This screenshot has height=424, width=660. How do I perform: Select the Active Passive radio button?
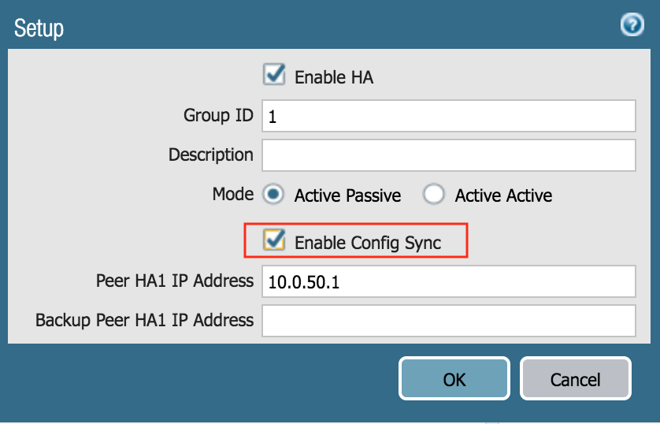point(274,195)
